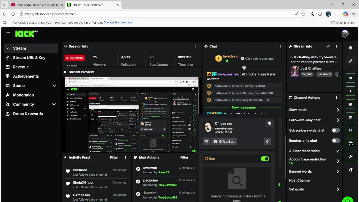Click the pencil icon in the right sidebar
Viewport: 359px width, 202px height.
point(351,61)
